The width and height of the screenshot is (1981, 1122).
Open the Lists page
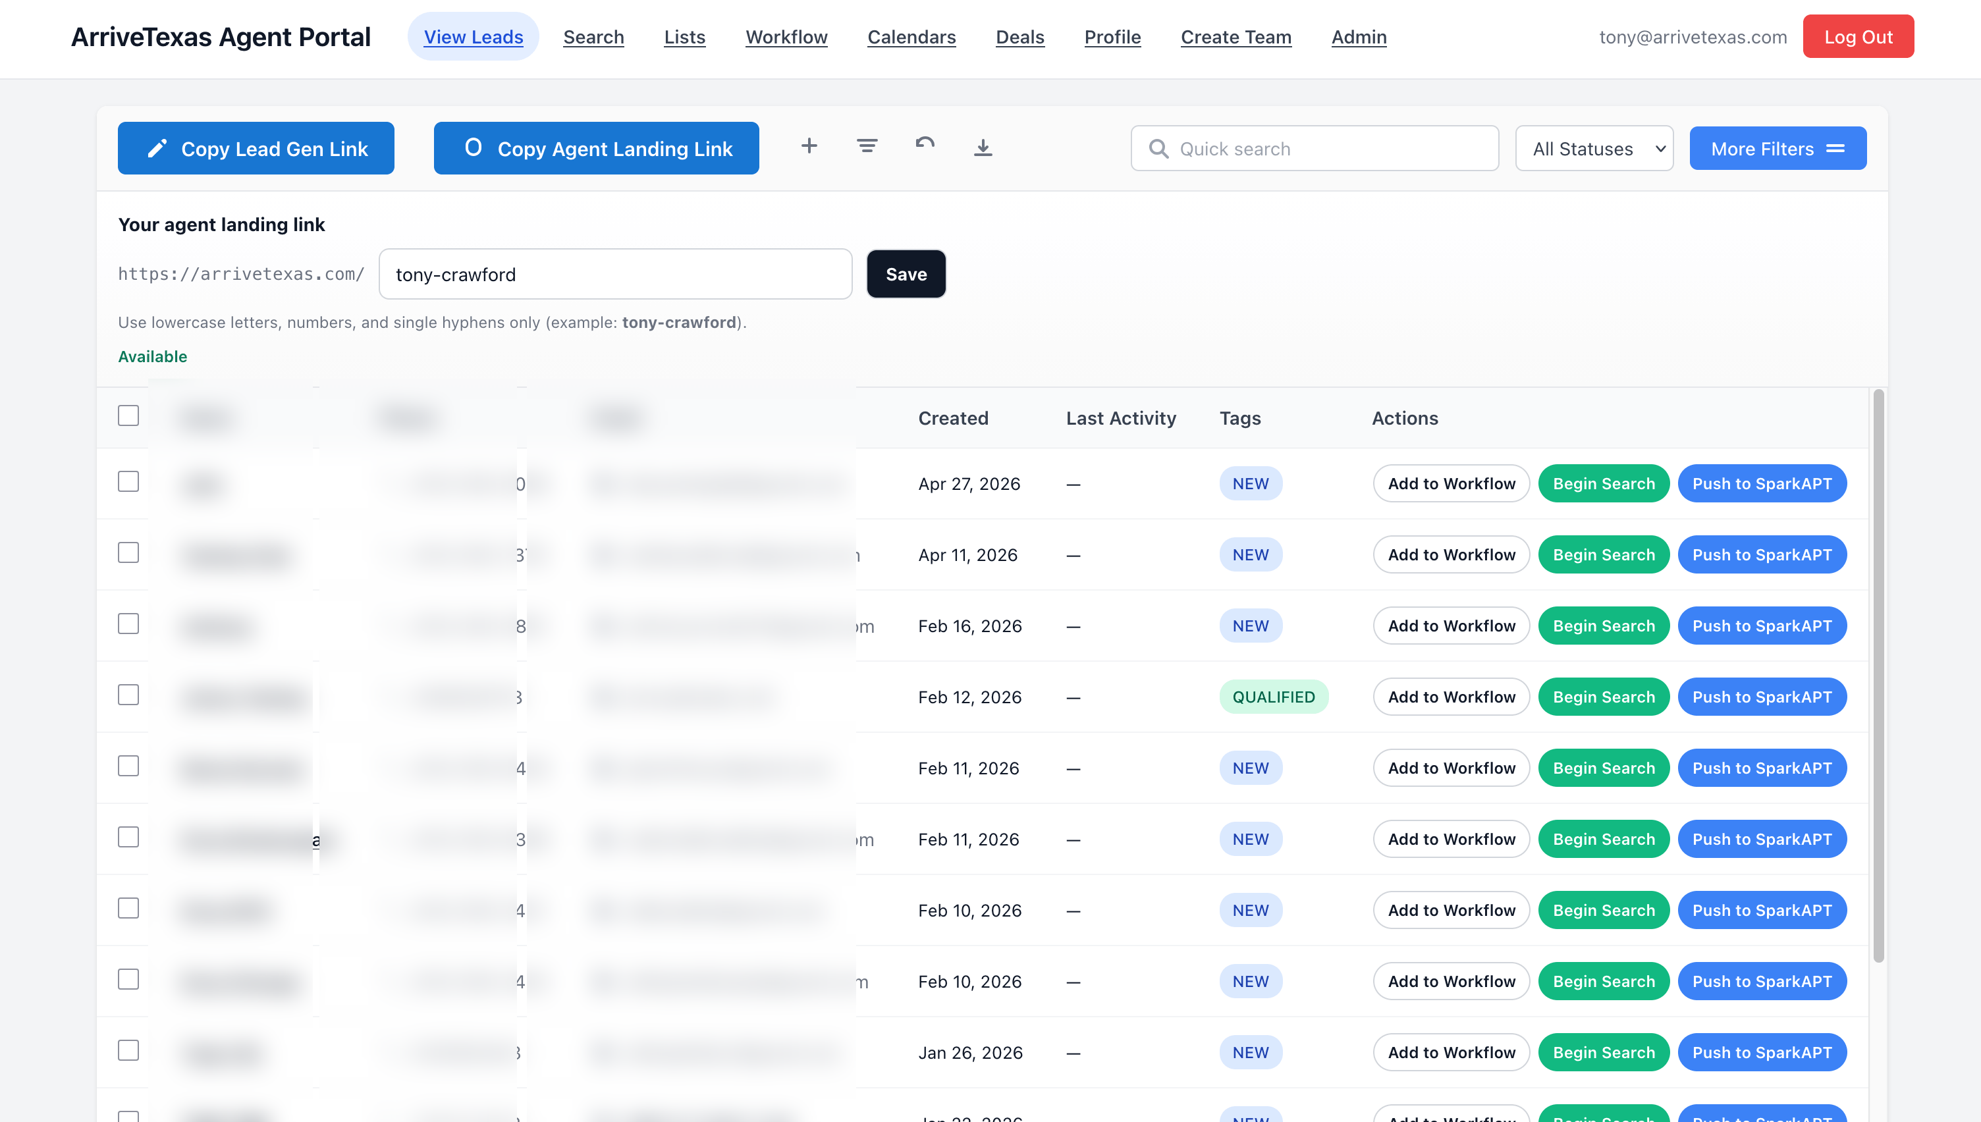pos(684,36)
